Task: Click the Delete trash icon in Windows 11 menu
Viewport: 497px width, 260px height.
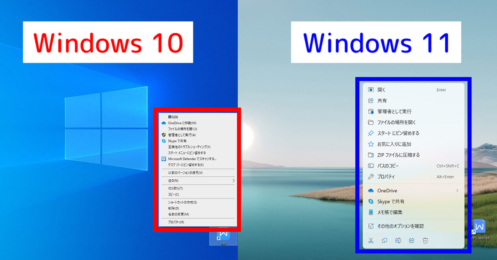Action: click(x=425, y=240)
